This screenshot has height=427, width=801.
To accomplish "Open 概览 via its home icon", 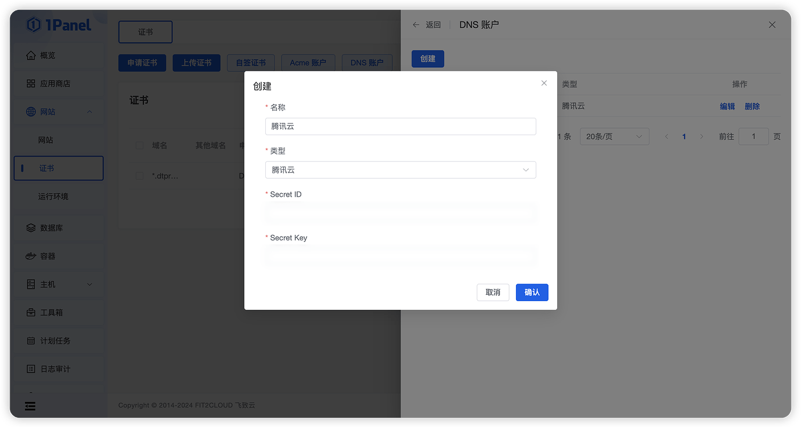I will (x=31, y=55).
